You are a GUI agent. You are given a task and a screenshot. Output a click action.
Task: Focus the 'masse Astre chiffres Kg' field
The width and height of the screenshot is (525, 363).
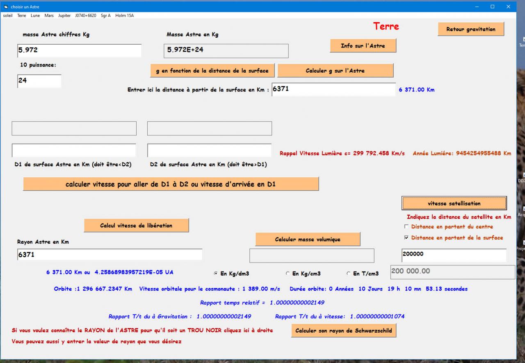click(x=79, y=50)
